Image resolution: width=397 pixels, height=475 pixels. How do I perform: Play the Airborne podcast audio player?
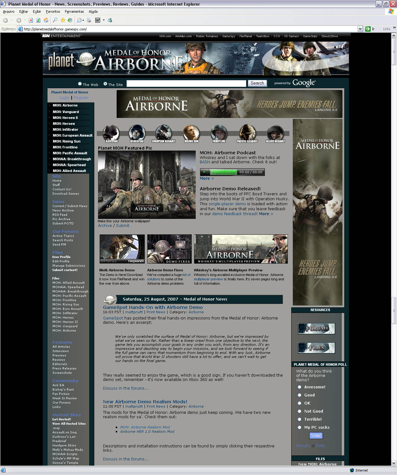(204, 172)
